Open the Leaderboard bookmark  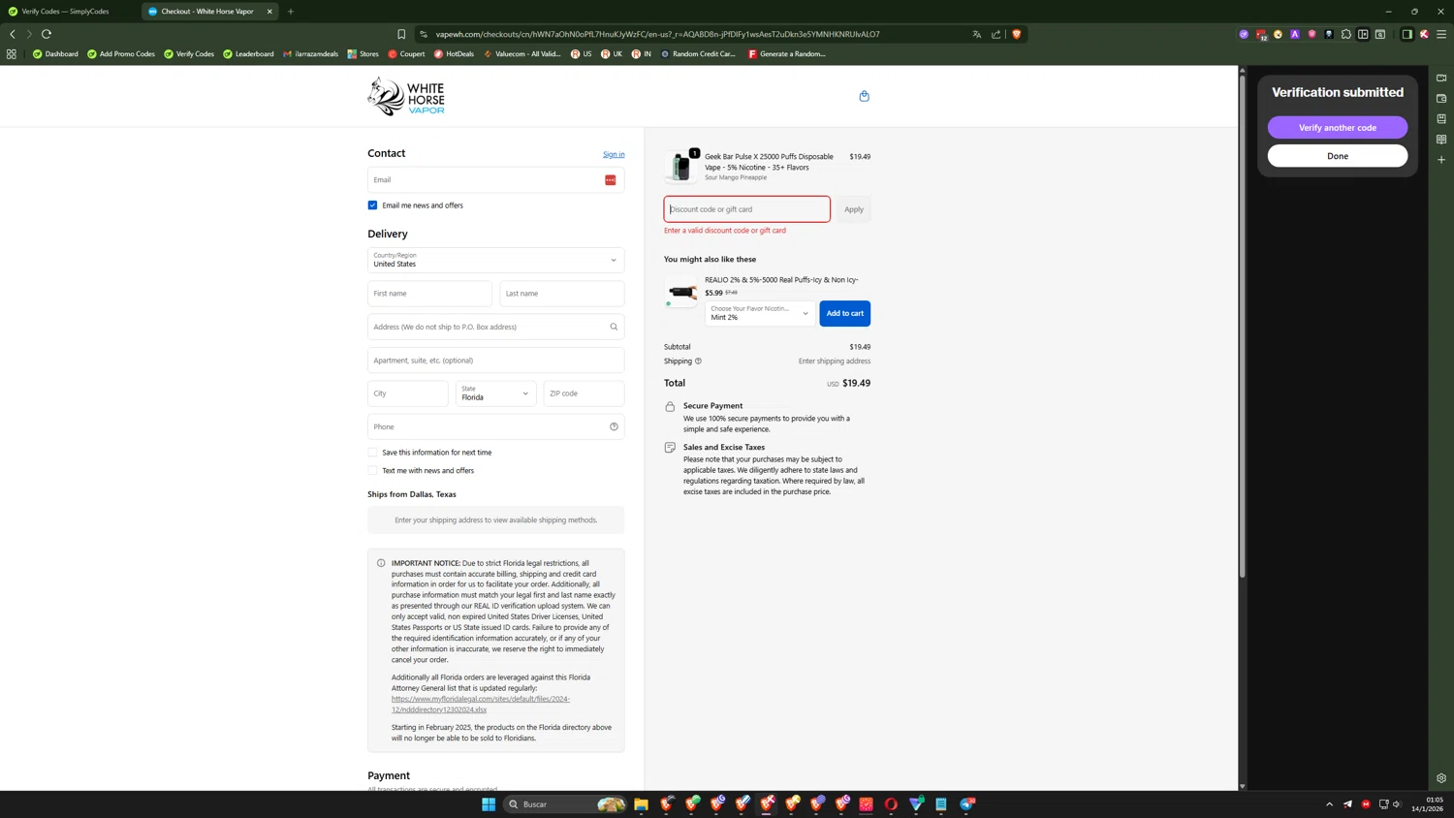pyautogui.click(x=248, y=54)
